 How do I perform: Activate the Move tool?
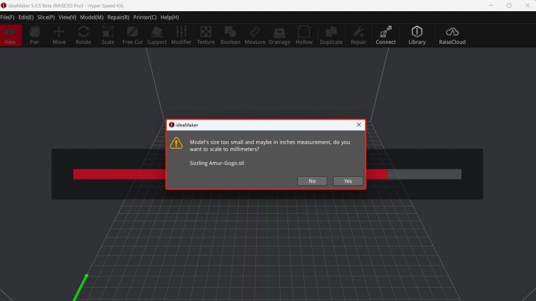click(59, 35)
